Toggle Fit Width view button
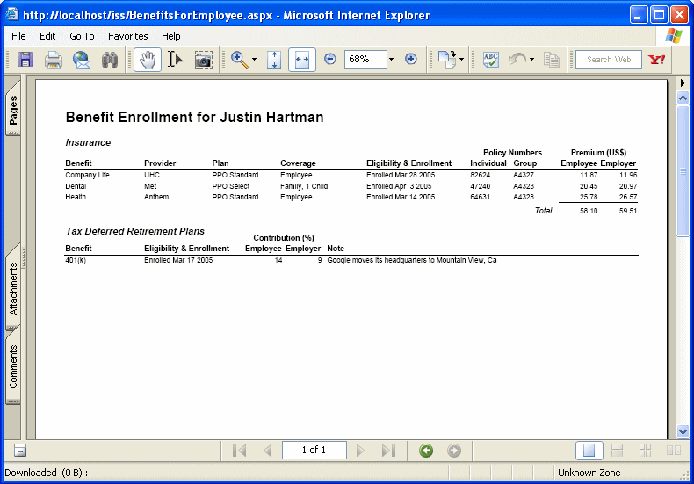Screen dimensions: 694x484 [x=301, y=60]
